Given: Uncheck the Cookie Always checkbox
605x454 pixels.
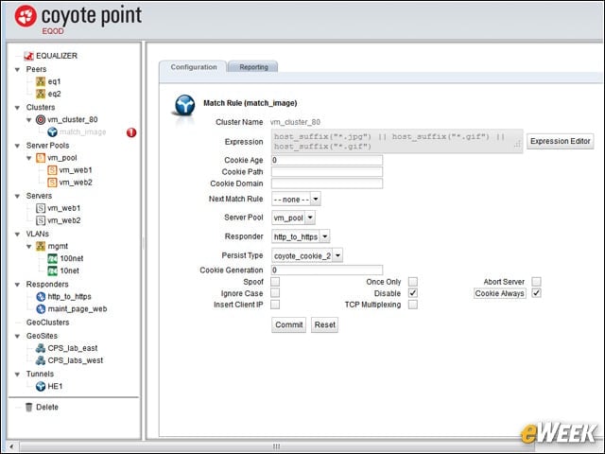Looking at the screenshot, I should [x=536, y=293].
